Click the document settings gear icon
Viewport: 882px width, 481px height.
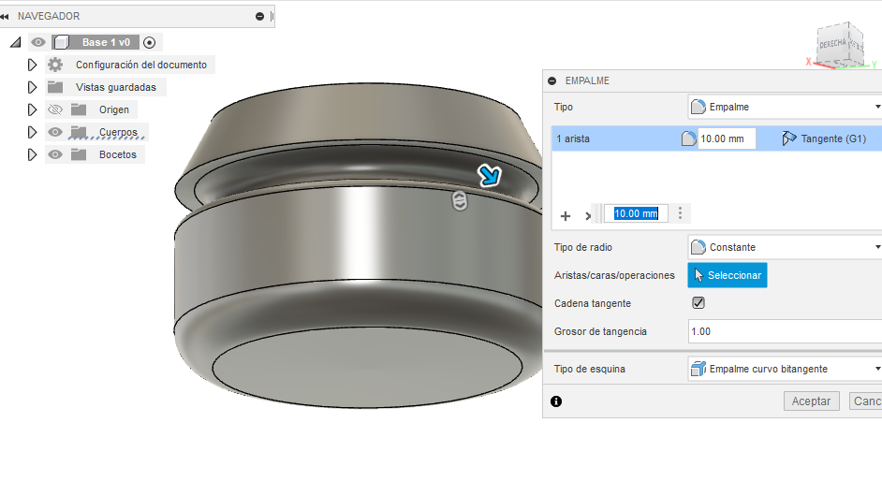(55, 65)
